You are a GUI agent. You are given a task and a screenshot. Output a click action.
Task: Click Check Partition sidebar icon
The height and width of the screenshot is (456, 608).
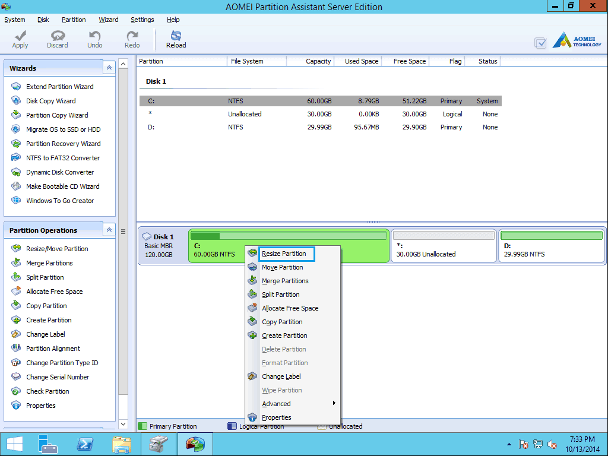pyautogui.click(x=16, y=391)
